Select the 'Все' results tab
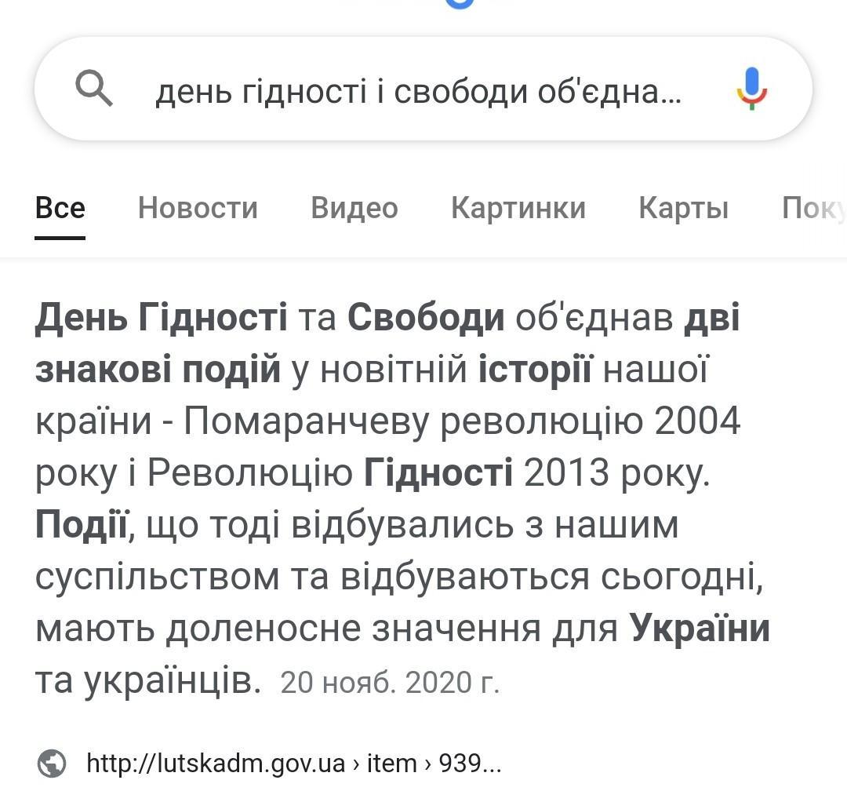Image resolution: width=847 pixels, height=791 pixels. coord(60,208)
